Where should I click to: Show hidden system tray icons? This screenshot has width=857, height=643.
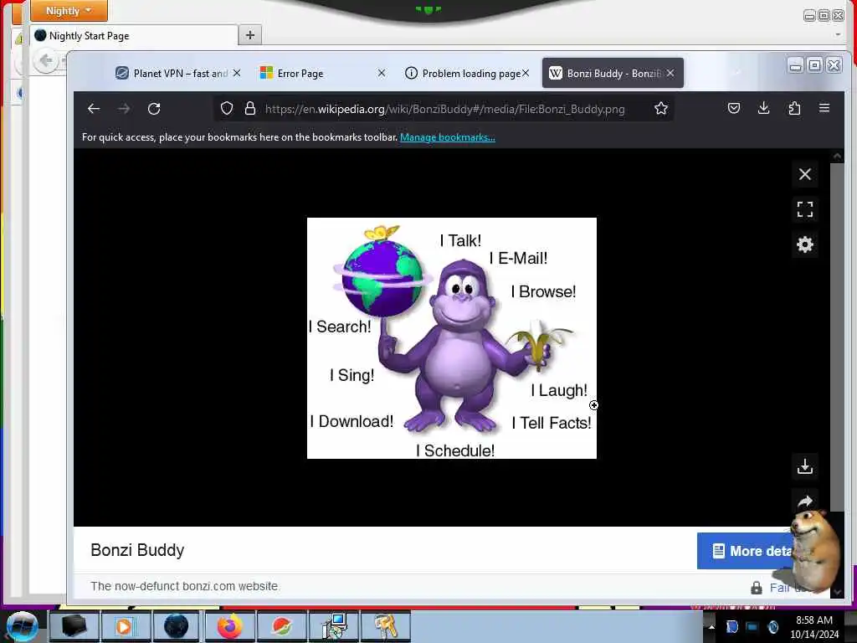(711, 626)
